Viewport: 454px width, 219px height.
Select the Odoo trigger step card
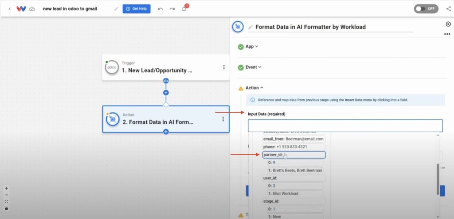click(x=166, y=67)
